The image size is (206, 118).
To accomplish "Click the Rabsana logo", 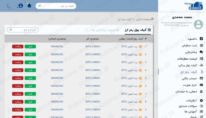I will (194, 6).
